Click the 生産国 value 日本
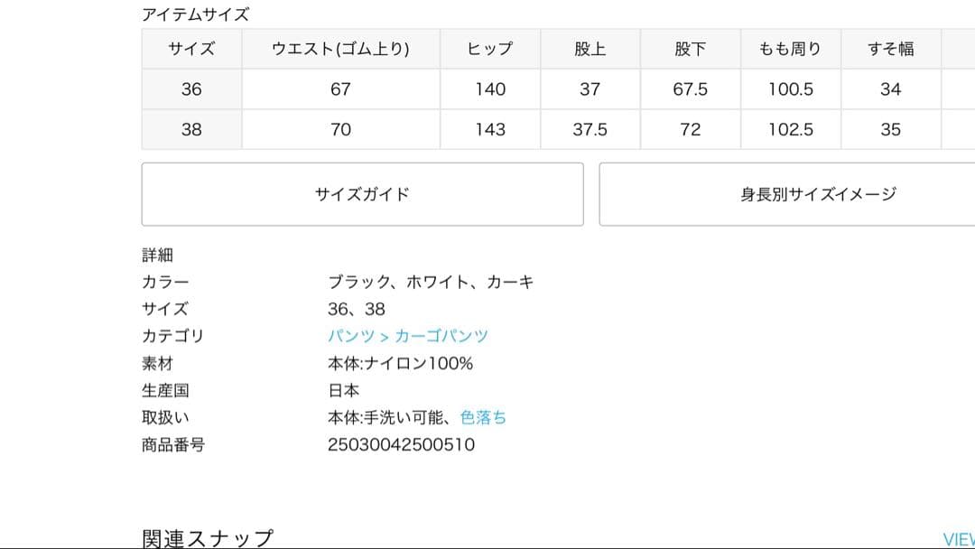975x549 pixels. coord(343,390)
